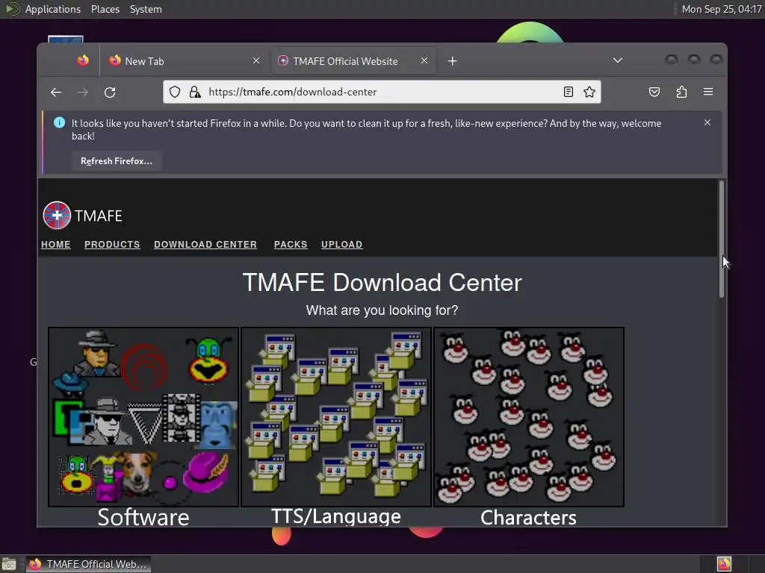Screen dimensions: 765x573
Task: Open the PRODUCTS navigation link
Action: 112,245
